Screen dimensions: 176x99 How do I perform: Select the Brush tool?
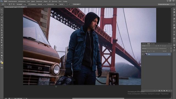(2, 28)
